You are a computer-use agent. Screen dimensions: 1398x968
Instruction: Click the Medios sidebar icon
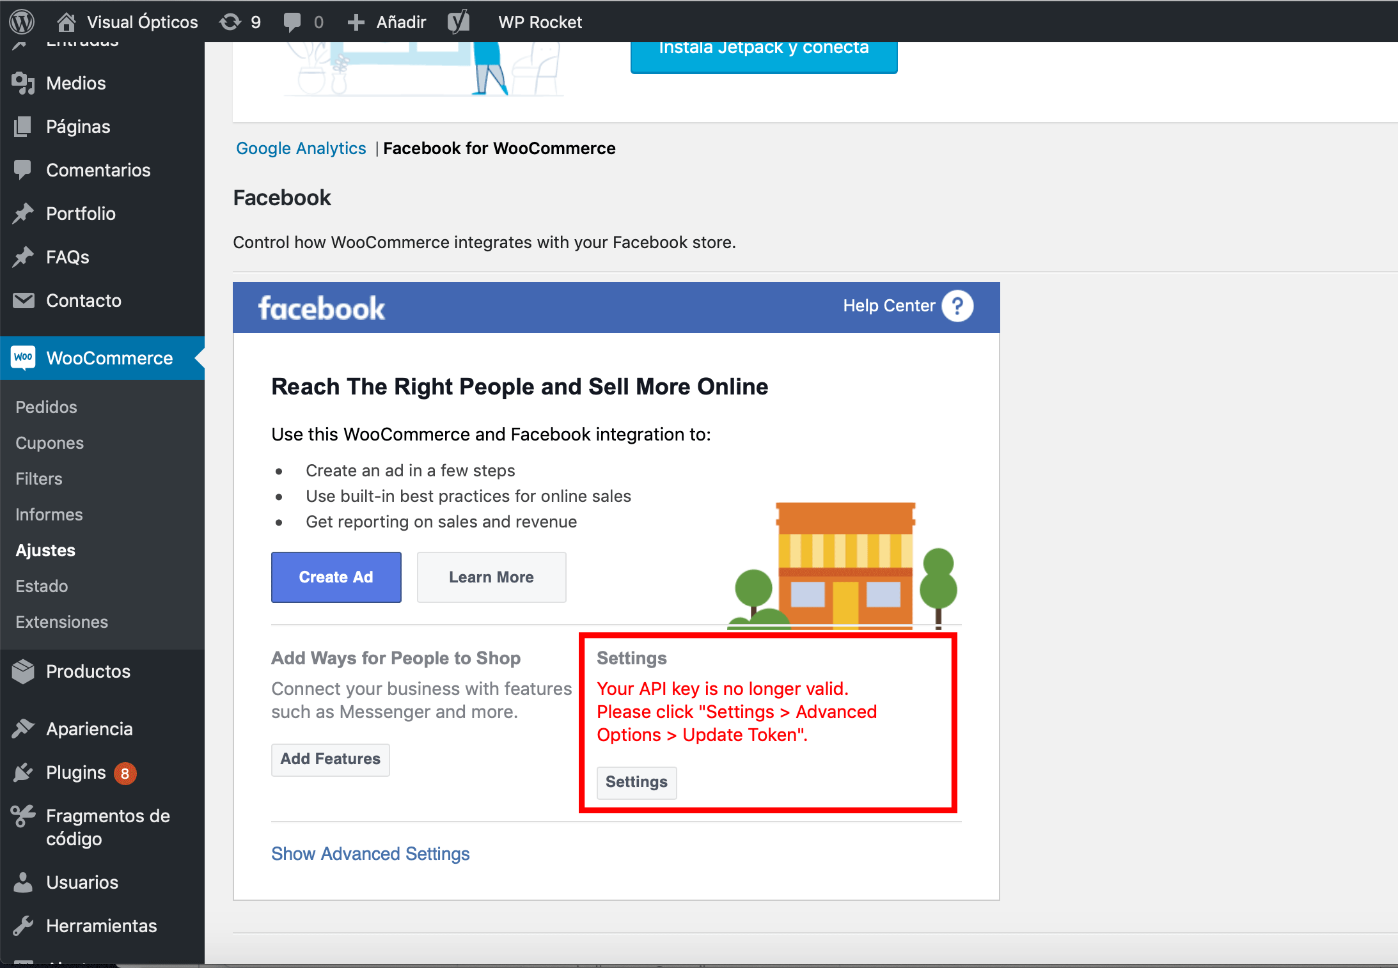23,83
